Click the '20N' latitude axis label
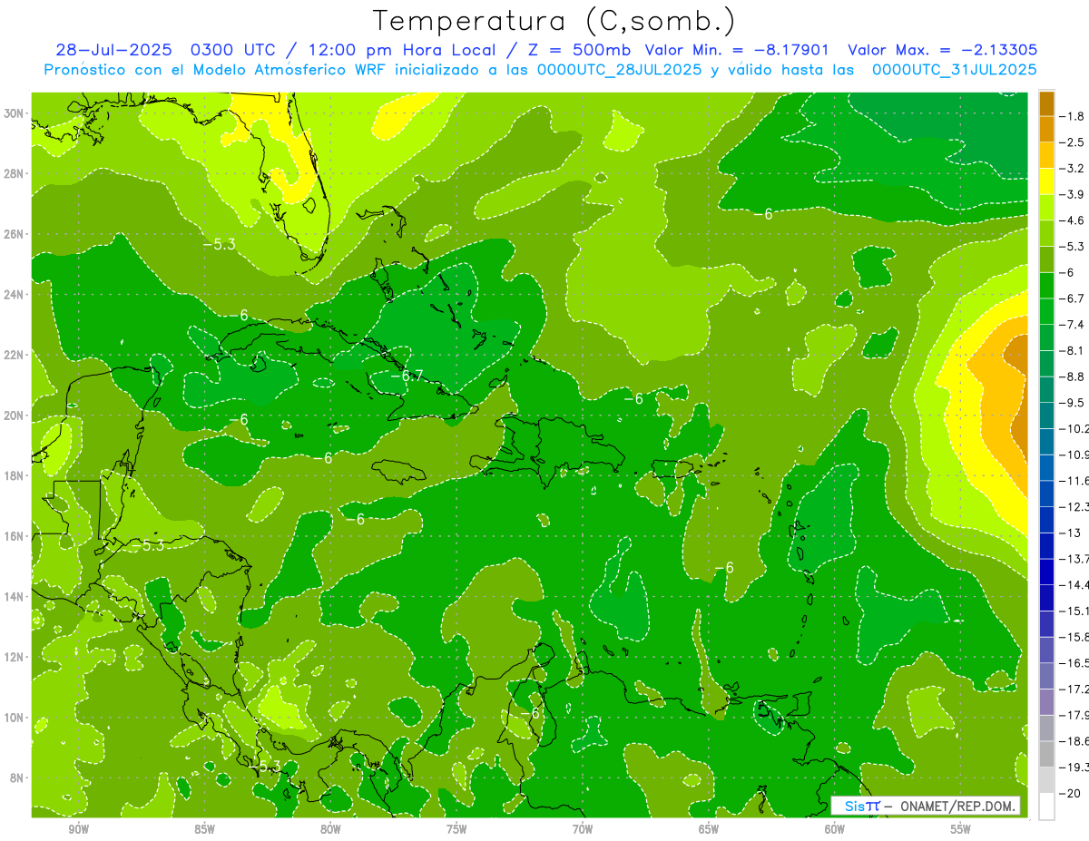Screen dimensions: 1089x841 coord(14,416)
